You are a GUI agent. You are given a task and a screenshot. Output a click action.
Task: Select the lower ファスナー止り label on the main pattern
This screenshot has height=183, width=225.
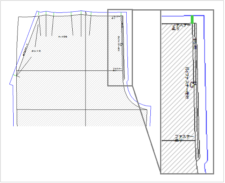[117, 69]
